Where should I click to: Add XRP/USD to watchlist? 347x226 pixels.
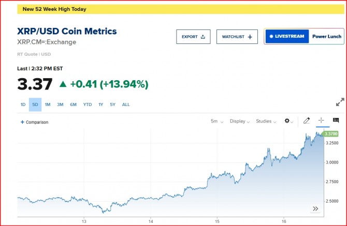[237, 37]
